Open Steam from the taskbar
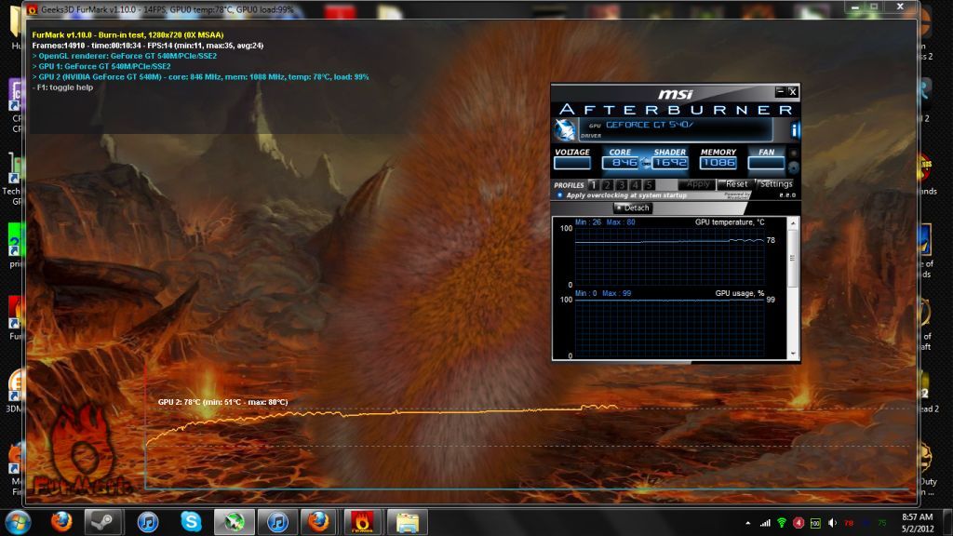 coord(102,522)
